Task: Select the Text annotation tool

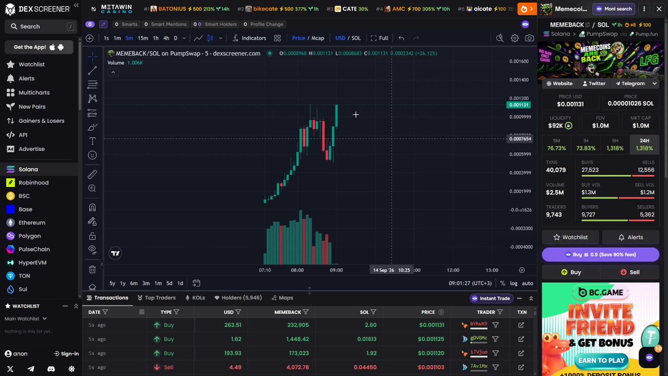Action: tap(92, 141)
